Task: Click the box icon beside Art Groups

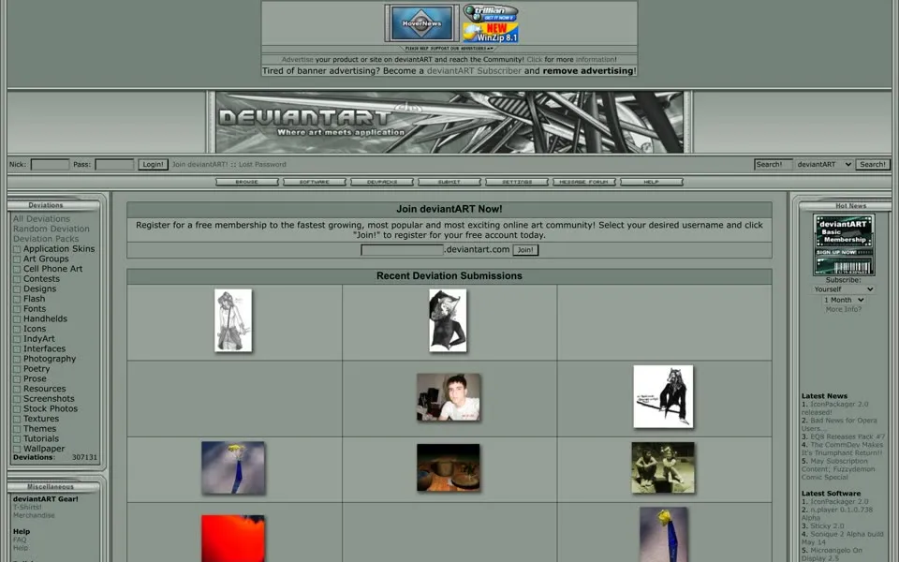Action: tap(17, 259)
